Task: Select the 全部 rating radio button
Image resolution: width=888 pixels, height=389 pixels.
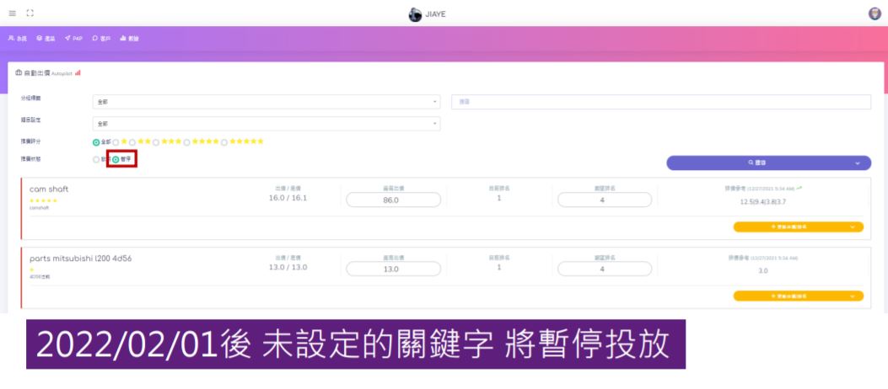Action: point(96,142)
